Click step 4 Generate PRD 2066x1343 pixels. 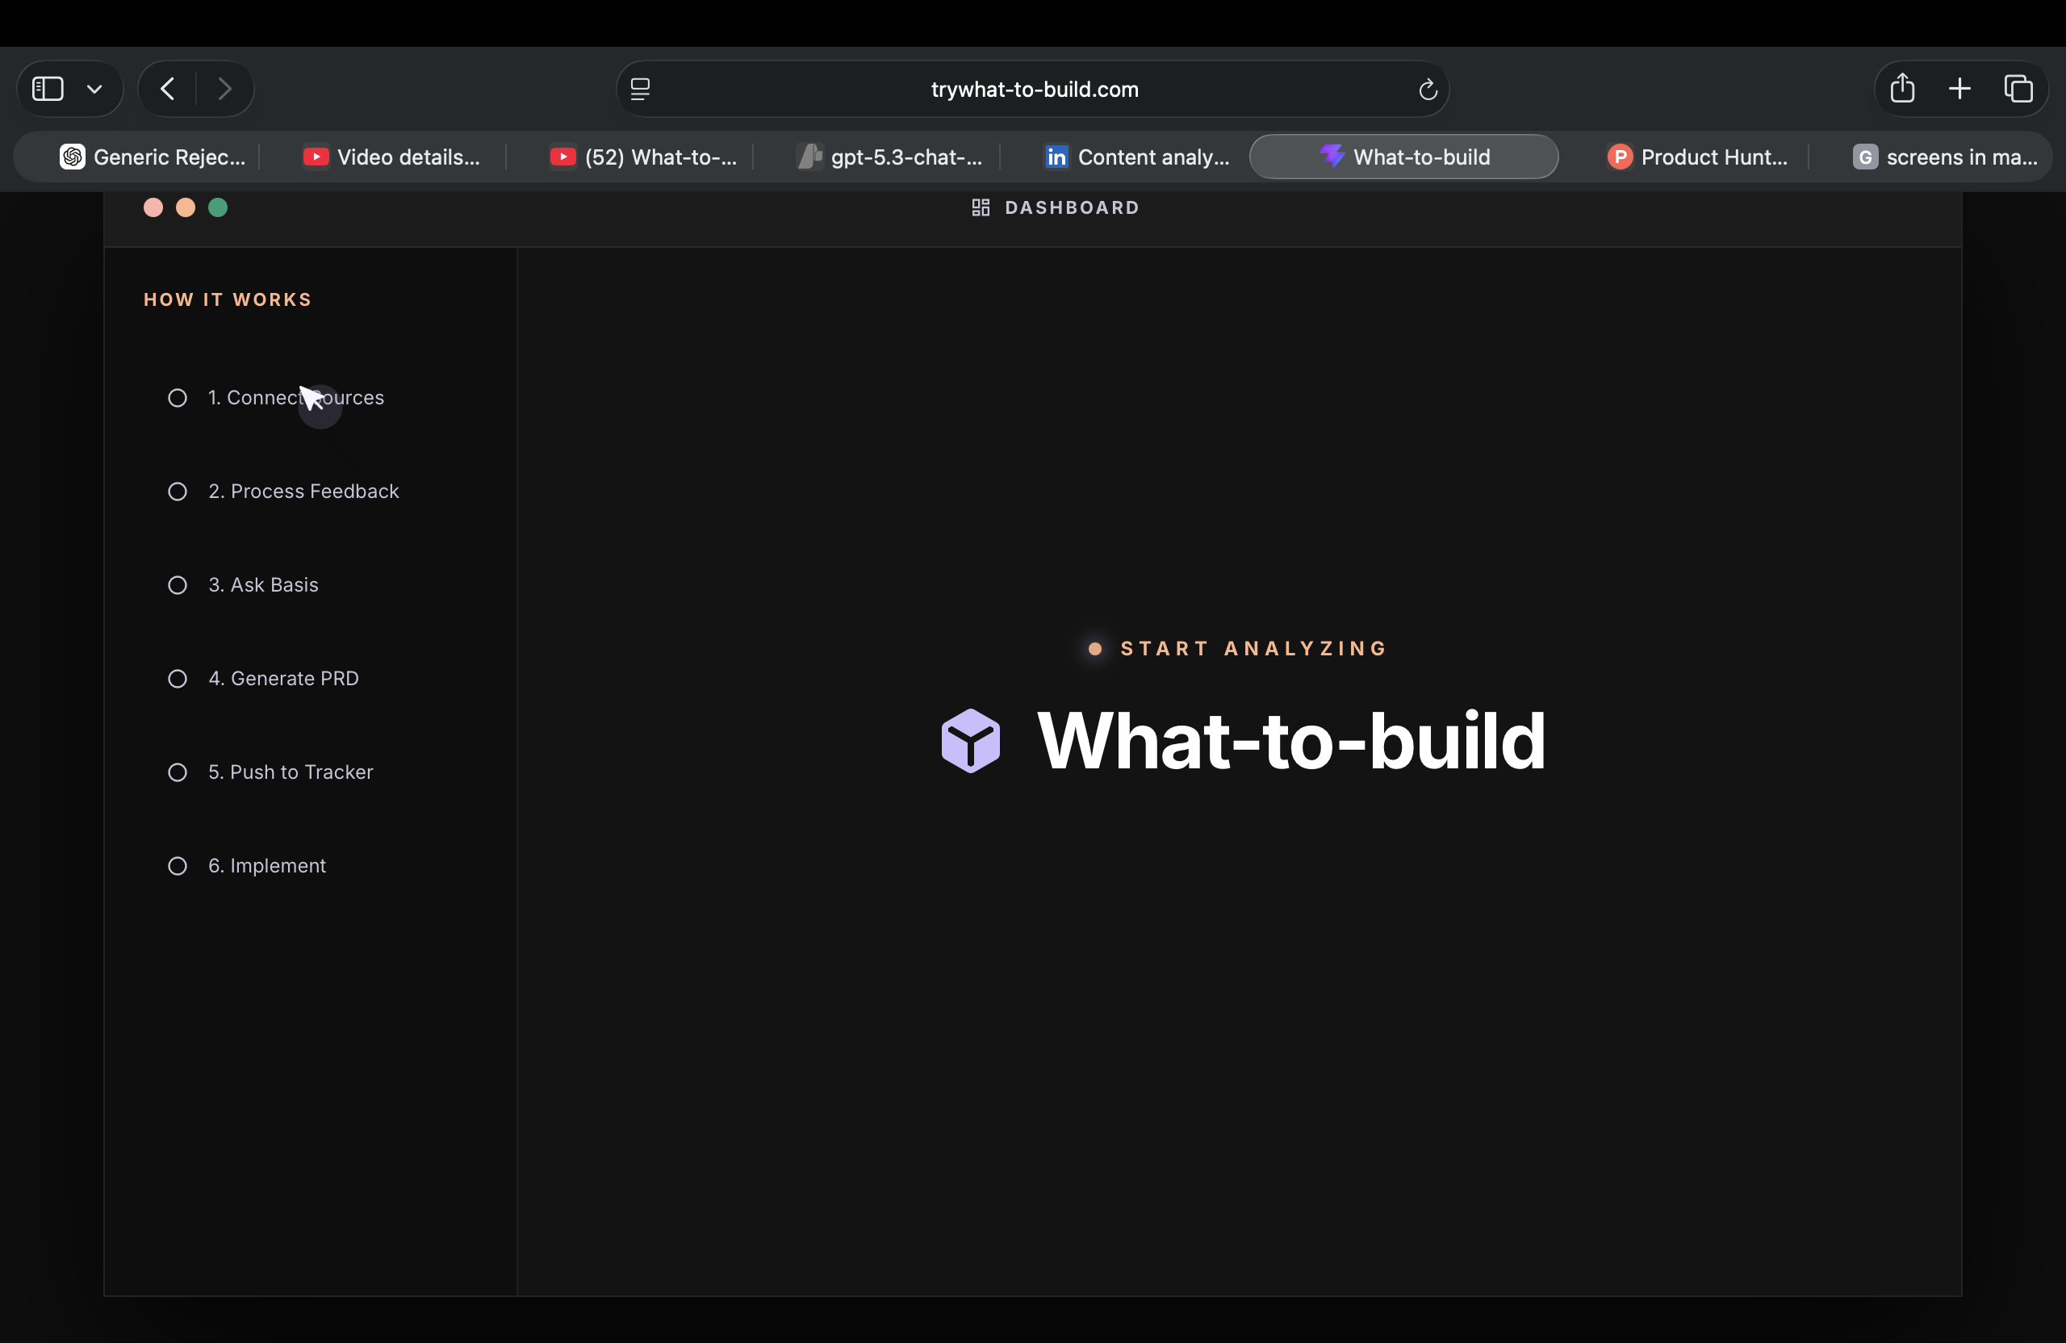click(283, 678)
